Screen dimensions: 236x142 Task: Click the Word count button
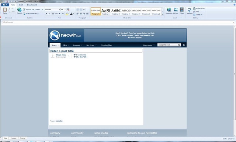(199, 8)
